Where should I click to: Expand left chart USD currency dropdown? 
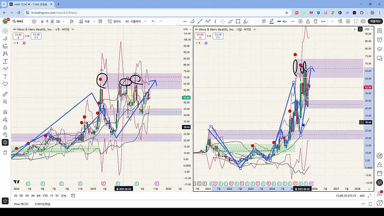(x=187, y=29)
